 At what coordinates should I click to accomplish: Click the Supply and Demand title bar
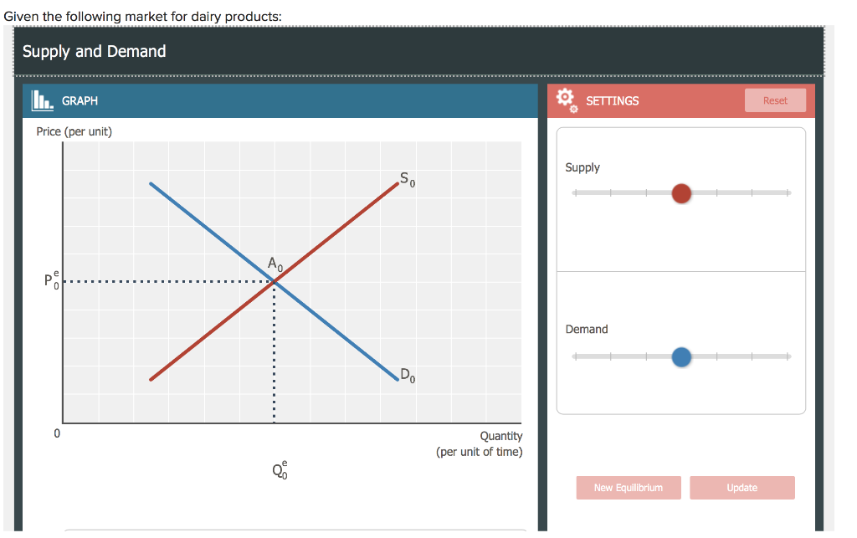(94, 51)
